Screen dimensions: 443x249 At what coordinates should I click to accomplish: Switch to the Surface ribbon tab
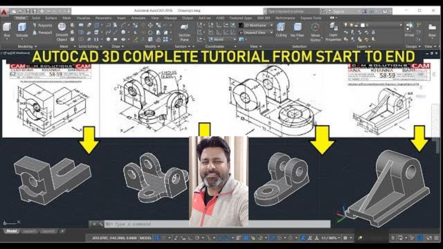click(x=51, y=18)
